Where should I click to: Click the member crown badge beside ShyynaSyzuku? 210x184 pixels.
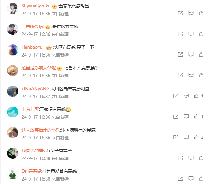click(x=54, y=7)
